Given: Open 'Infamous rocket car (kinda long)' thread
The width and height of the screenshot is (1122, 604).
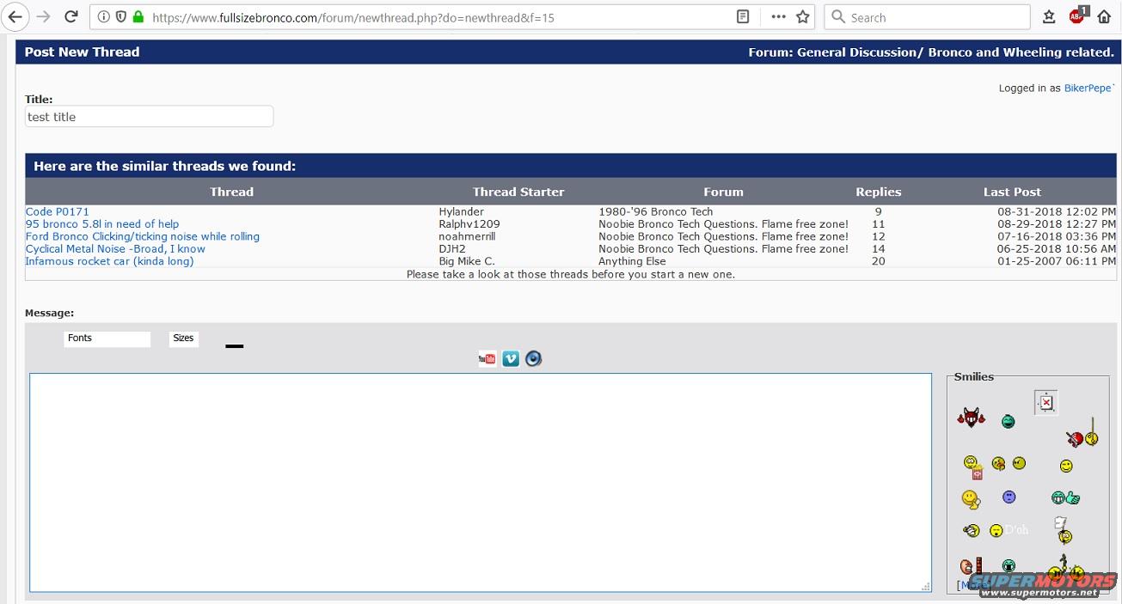Looking at the screenshot, I should click(110, 261).
